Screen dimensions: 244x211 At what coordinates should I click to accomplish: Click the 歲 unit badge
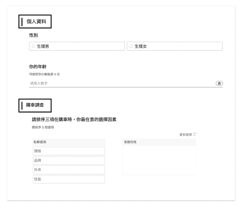coord(219,83)
